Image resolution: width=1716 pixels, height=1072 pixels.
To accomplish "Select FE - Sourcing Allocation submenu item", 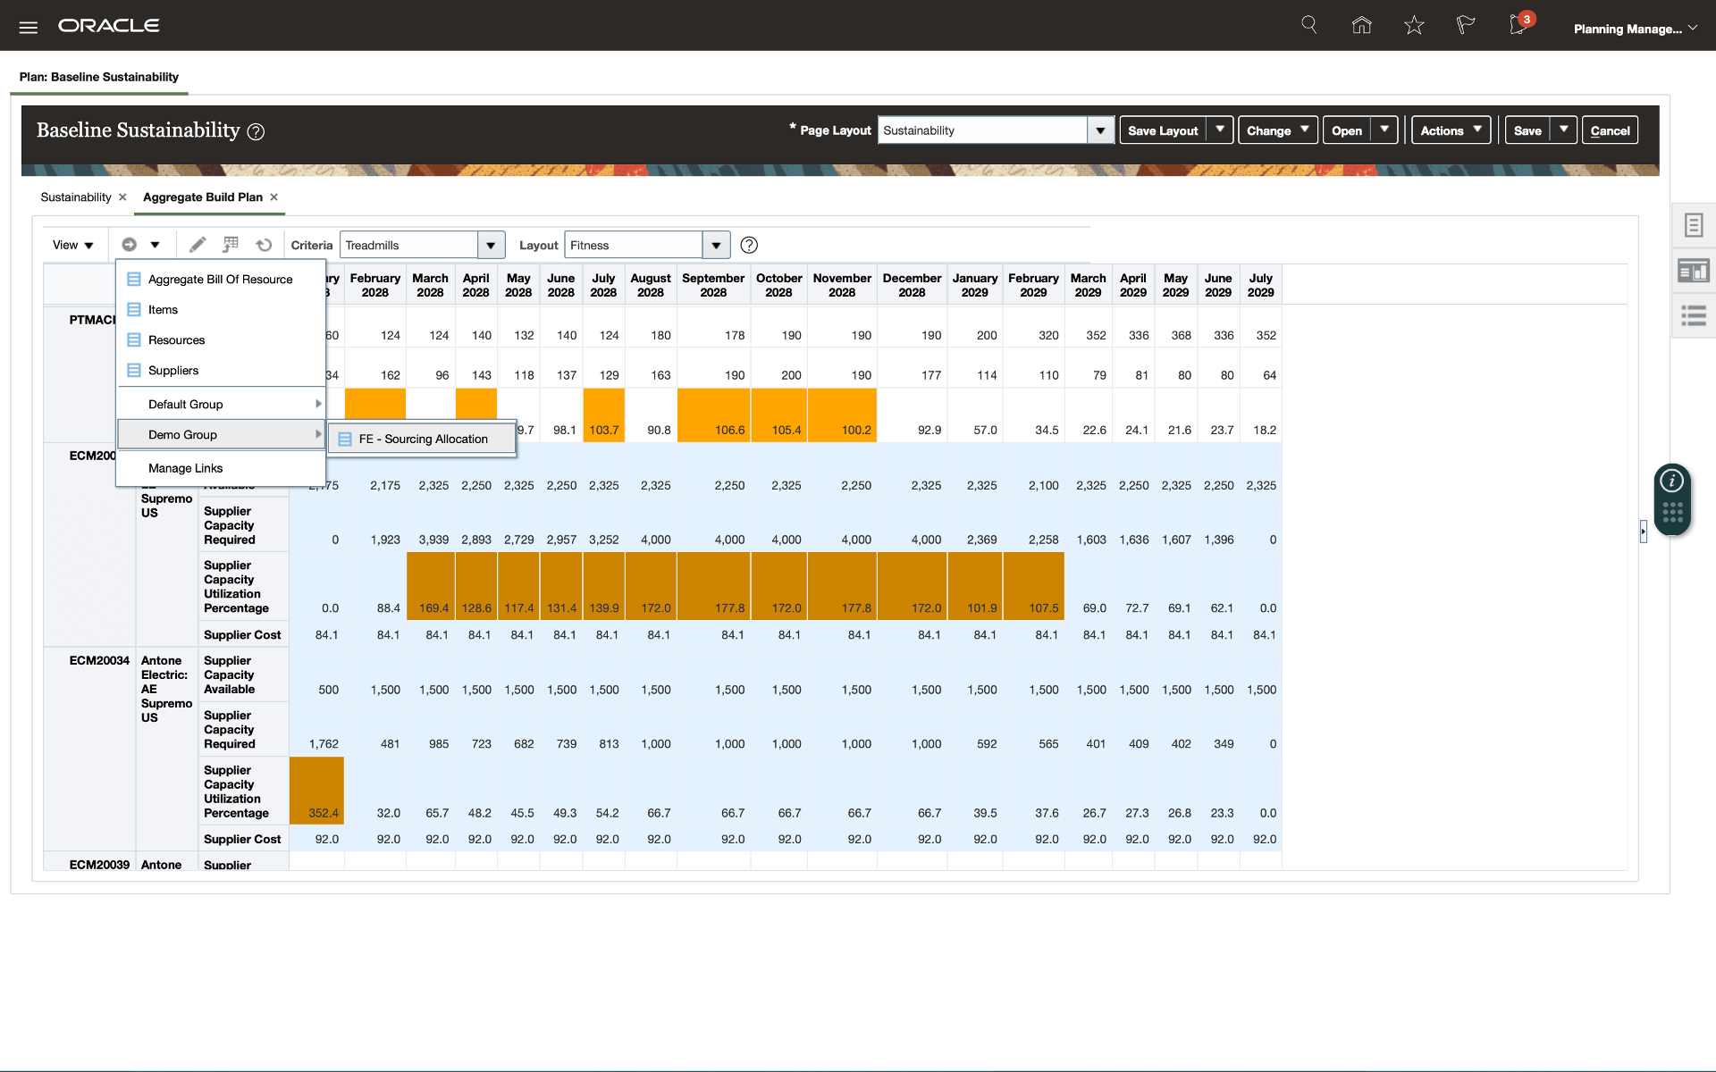I will (x=423, y=439).
